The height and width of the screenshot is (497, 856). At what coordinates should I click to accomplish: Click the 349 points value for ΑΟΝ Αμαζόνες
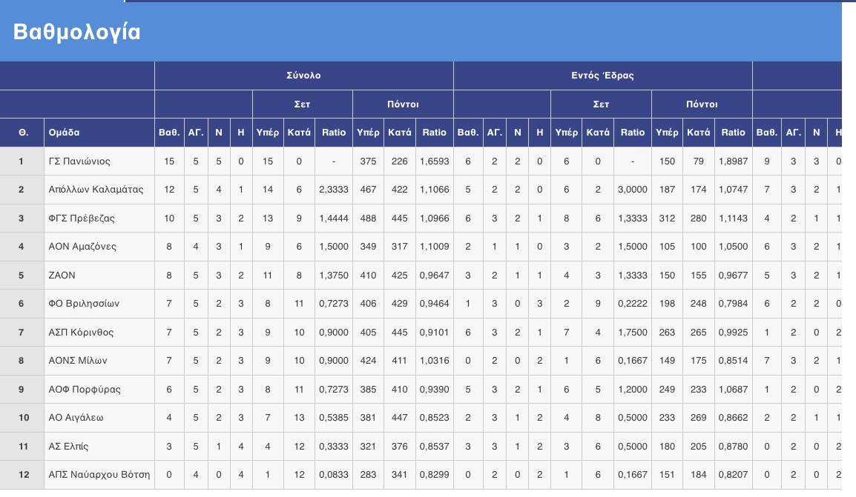[368, 247]
